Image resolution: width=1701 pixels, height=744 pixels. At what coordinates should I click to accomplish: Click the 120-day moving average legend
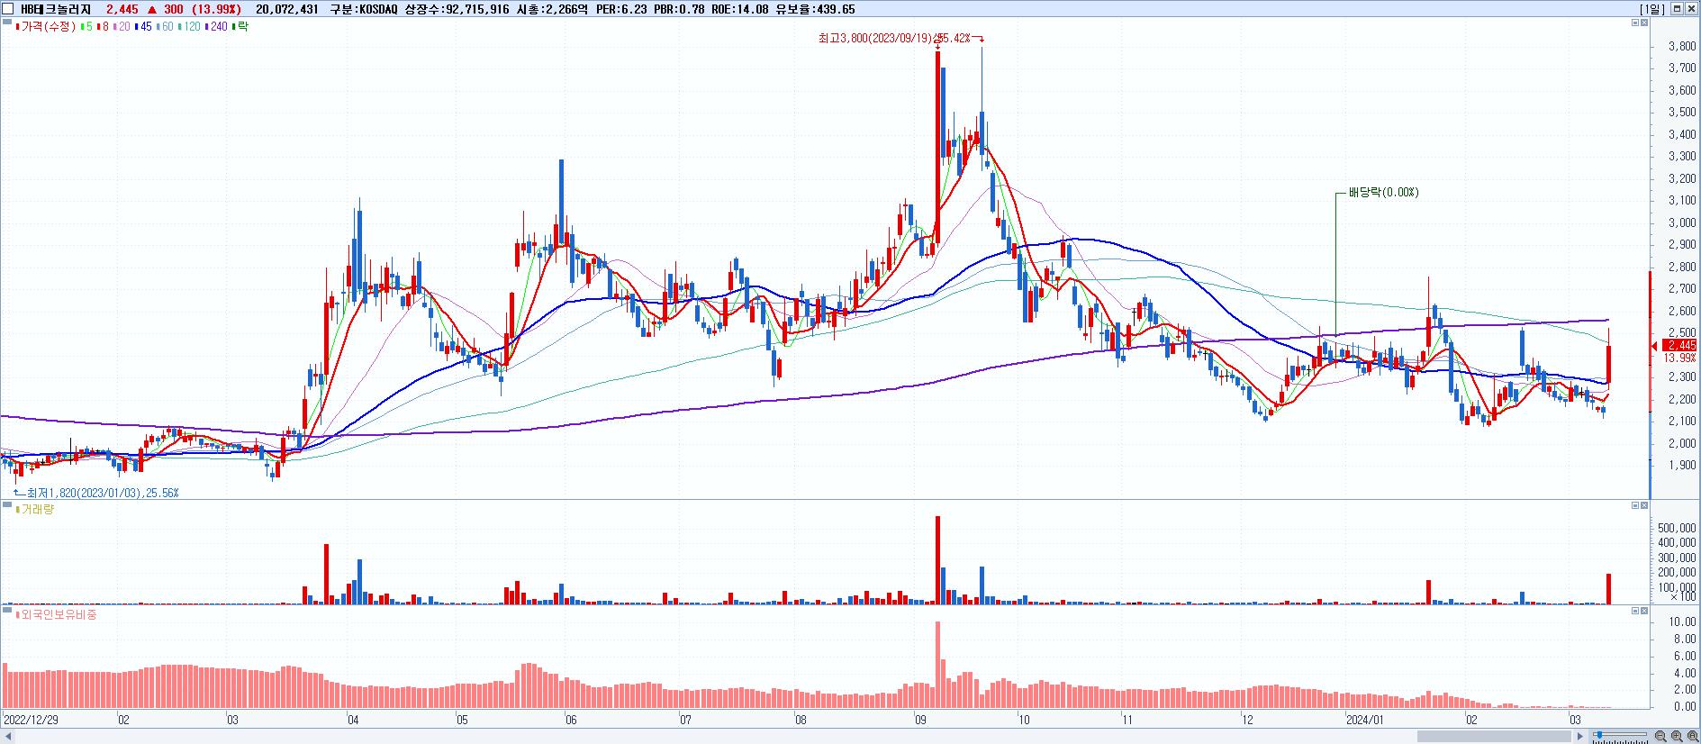tap(189, 26)
